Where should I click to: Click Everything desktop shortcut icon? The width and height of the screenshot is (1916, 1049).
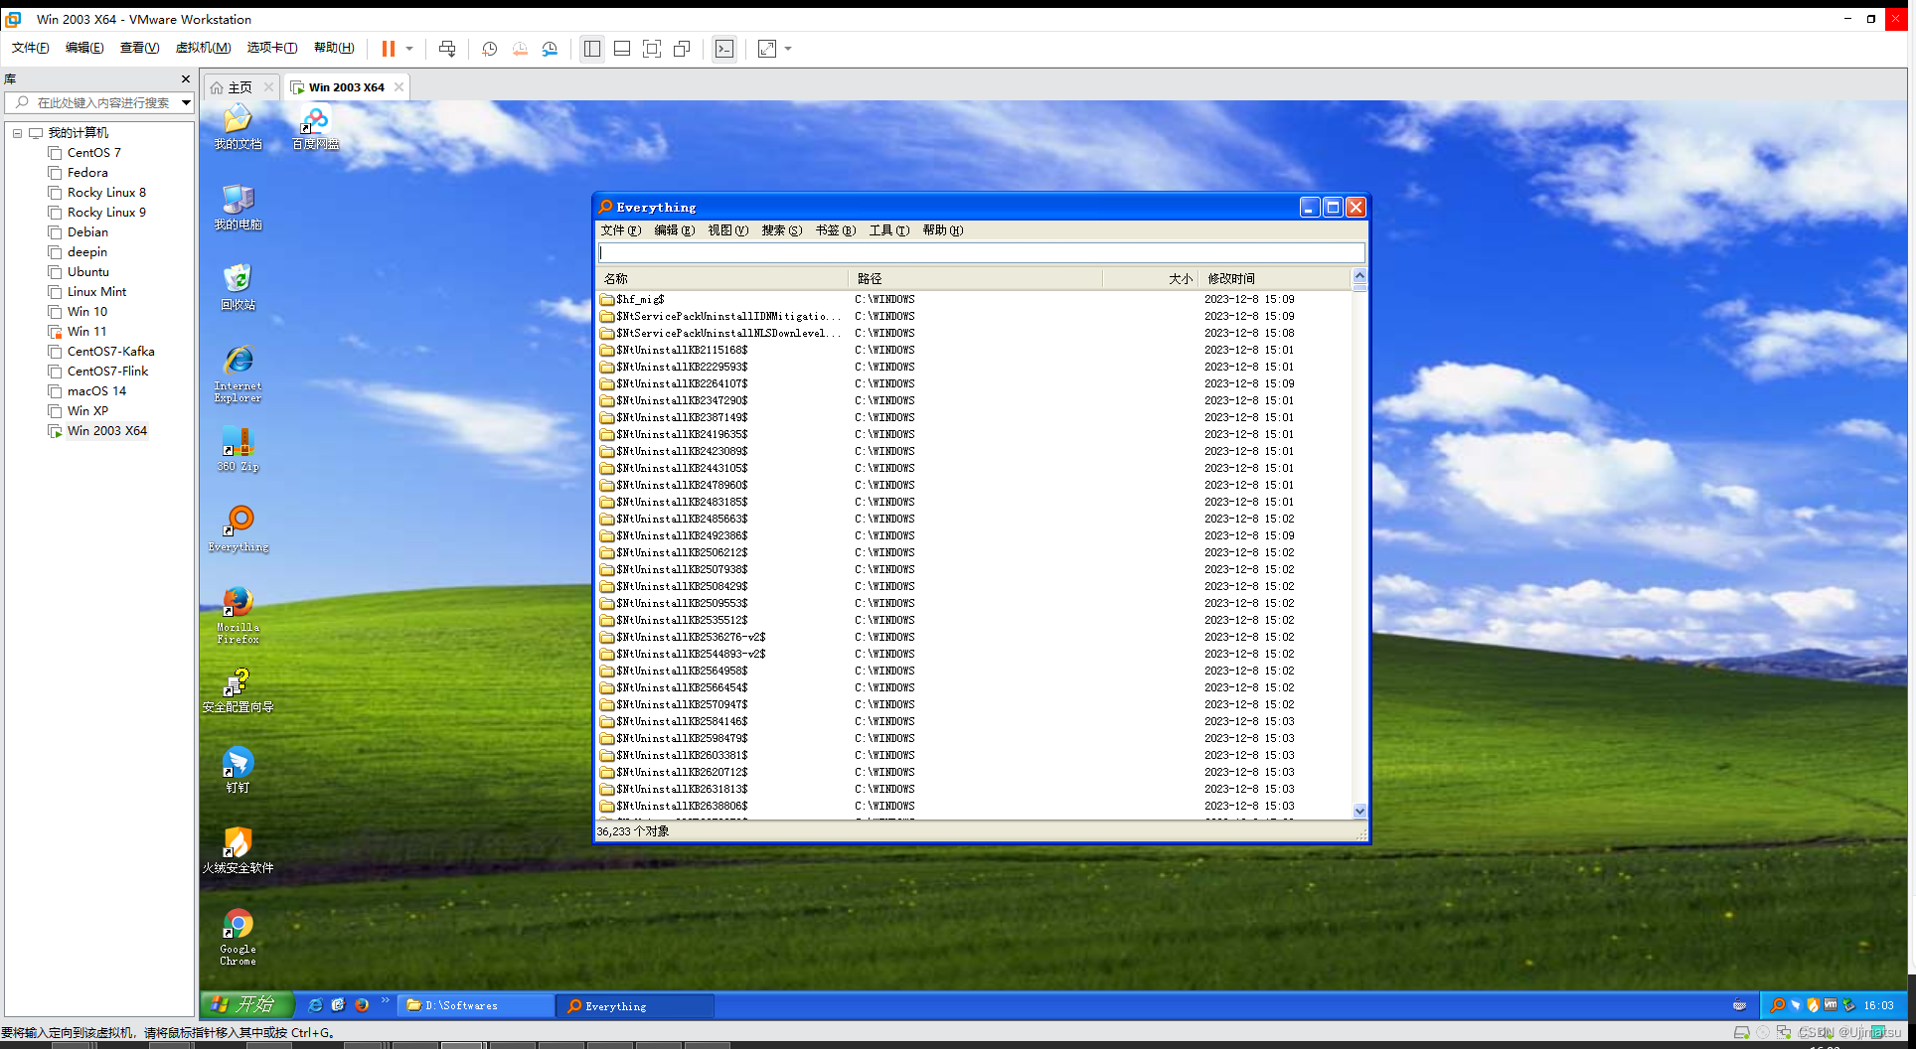coord(239,529)
